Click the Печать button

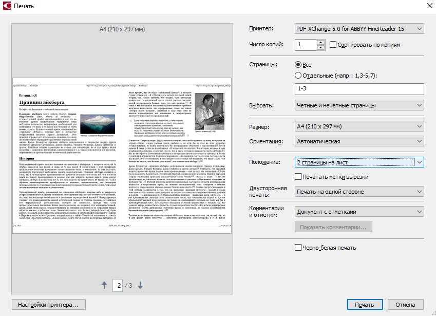coord(364,305)
